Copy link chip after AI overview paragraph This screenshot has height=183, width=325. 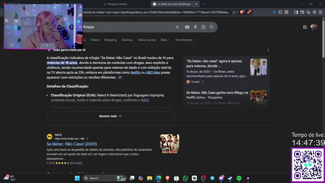pyautogui.click(x=120, y=77)
